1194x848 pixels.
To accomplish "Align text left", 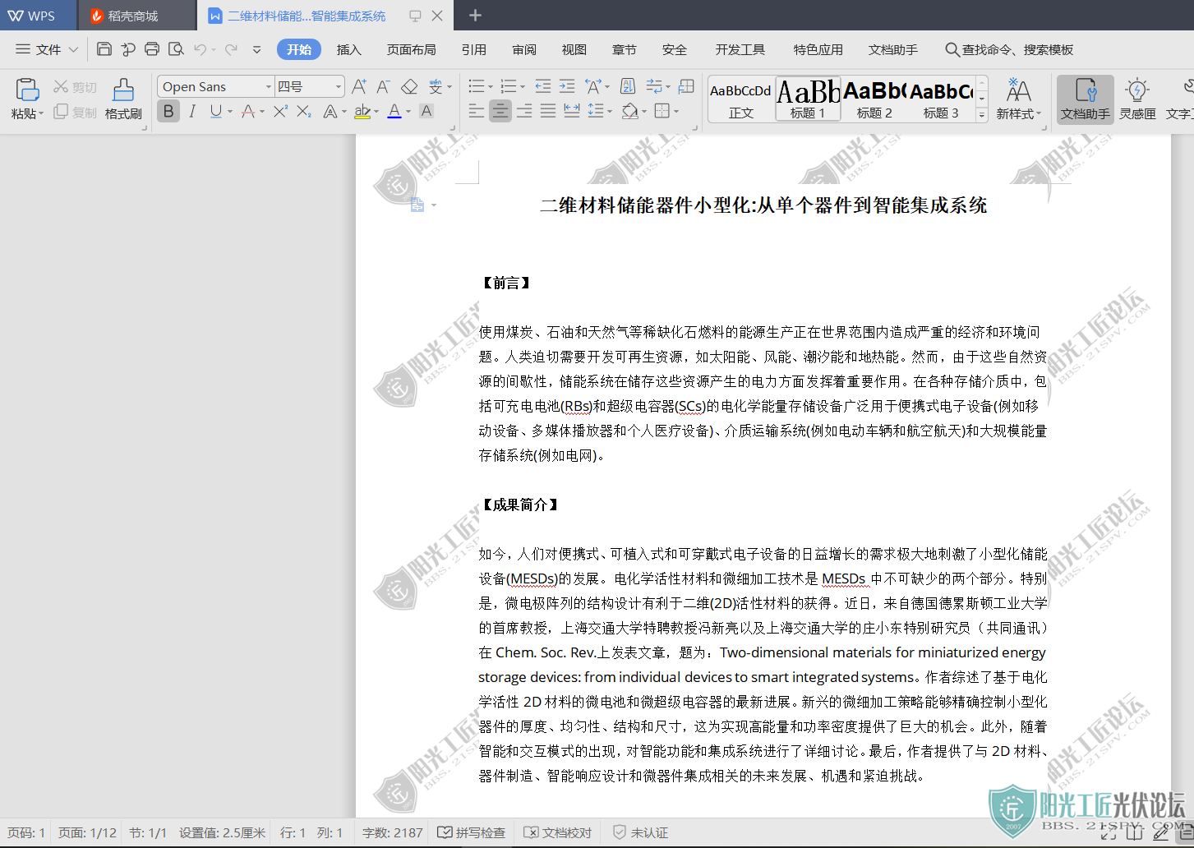I will click(x=477, y=111).
